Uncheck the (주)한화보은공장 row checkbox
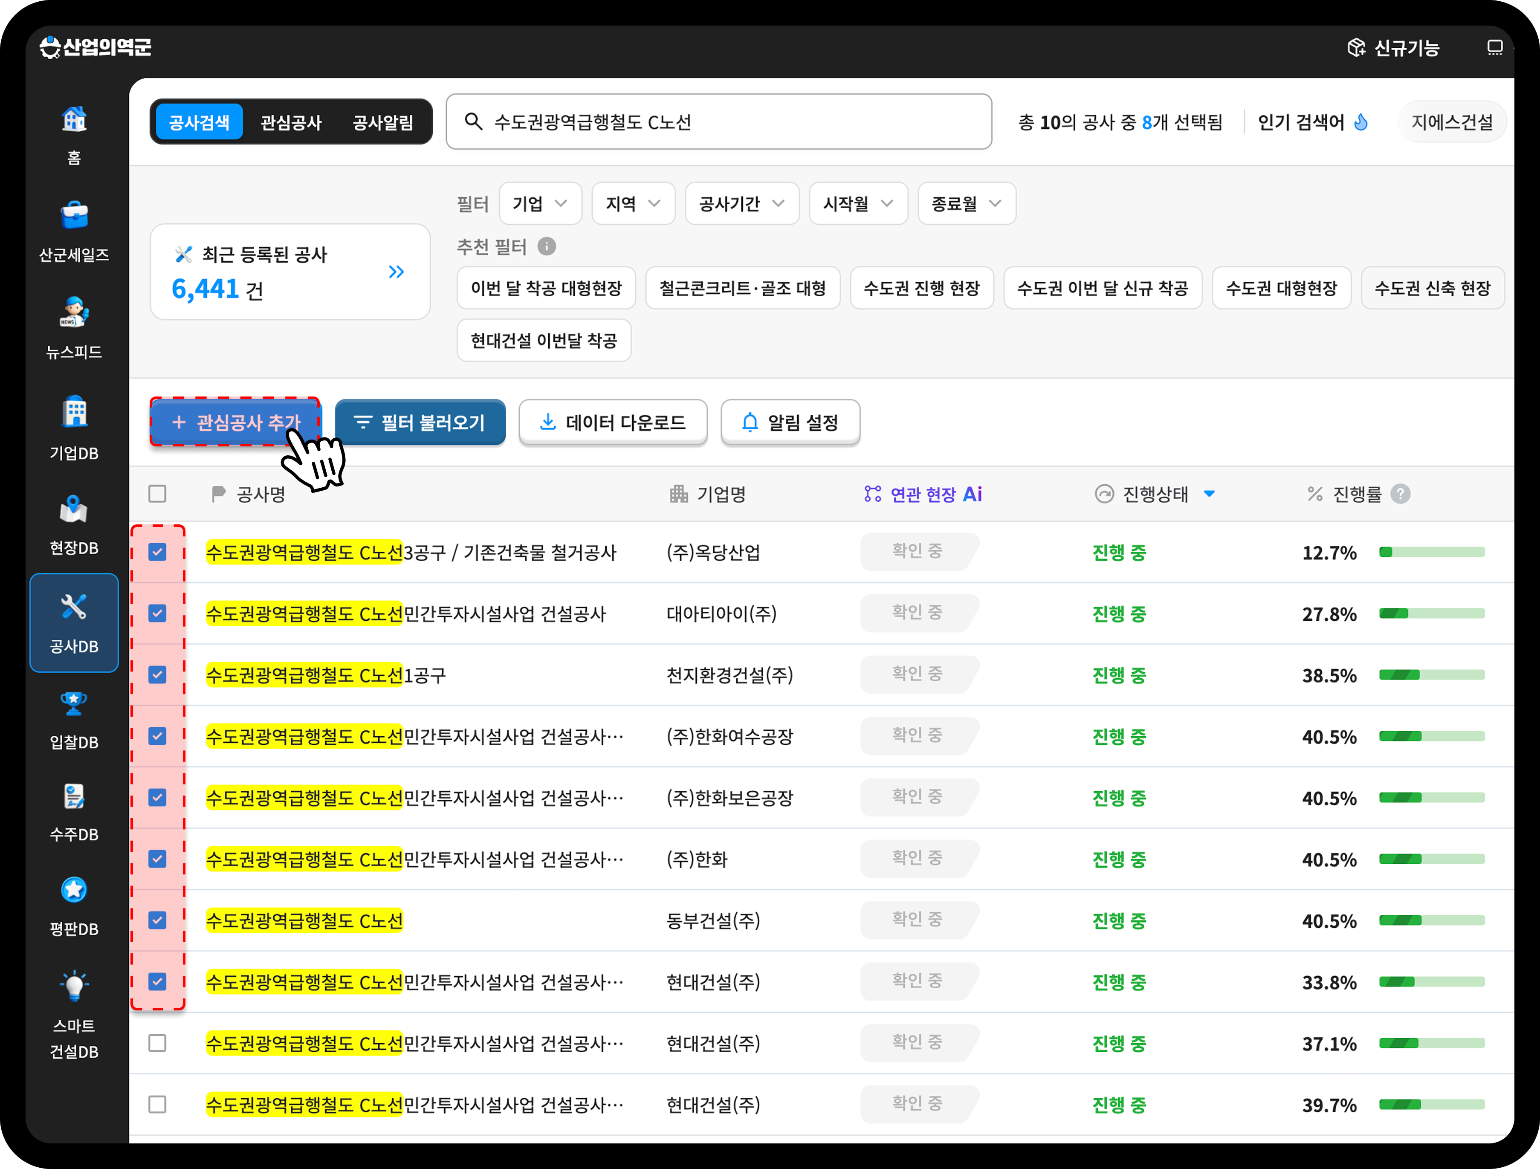This screenshot has width=1540, height=1169. pos(157,797)
